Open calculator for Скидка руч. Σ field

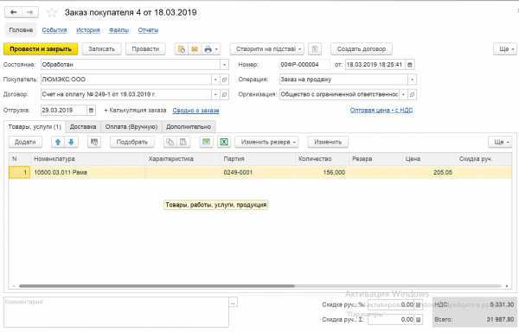[x=418, y=319]
